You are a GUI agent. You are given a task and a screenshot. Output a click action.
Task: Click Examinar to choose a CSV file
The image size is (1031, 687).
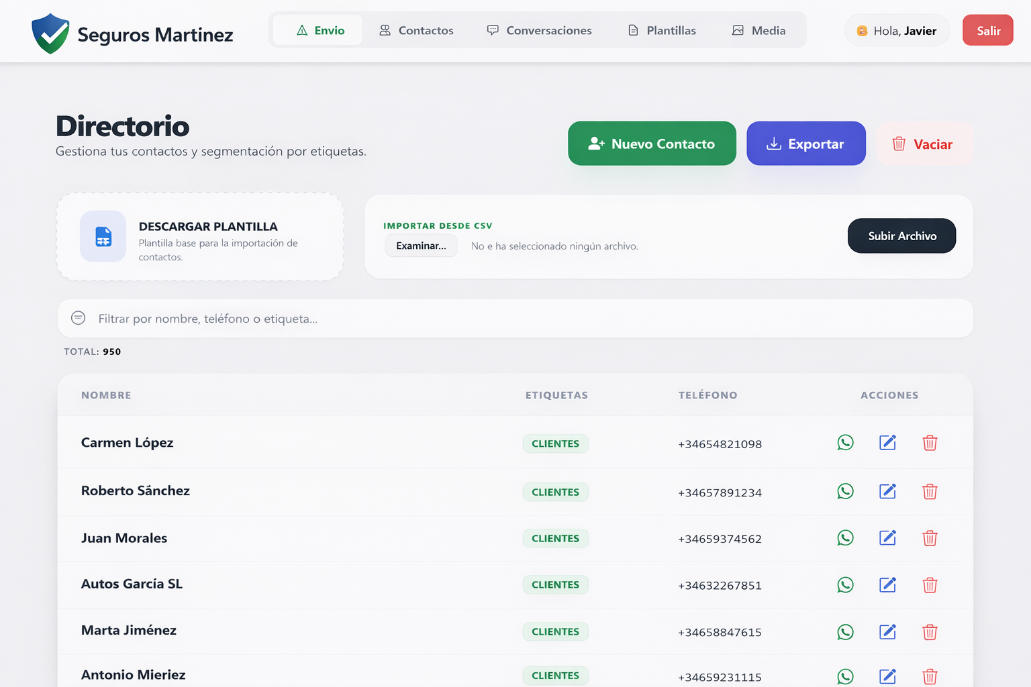[421, 246]
